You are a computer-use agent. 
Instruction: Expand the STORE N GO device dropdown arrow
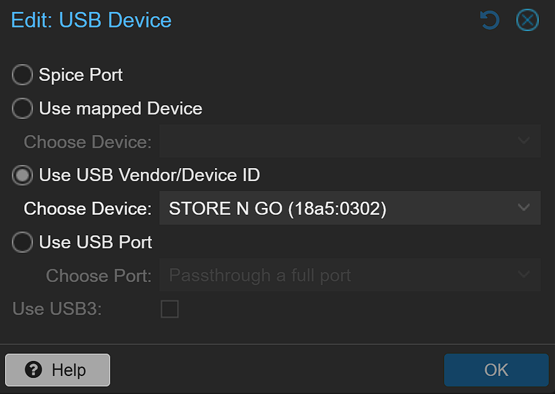tap(524, 208)
